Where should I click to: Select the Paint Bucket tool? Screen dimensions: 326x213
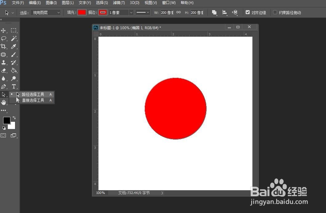point(13,70)
